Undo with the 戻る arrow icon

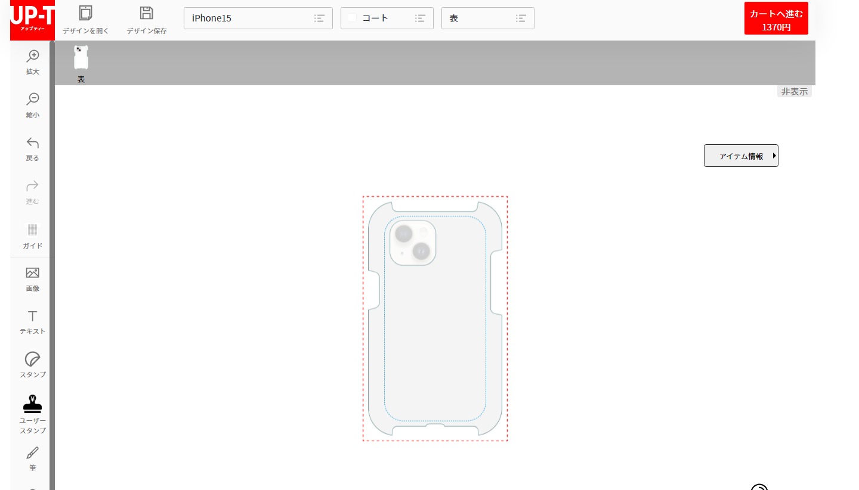click(x=33, y=143)
